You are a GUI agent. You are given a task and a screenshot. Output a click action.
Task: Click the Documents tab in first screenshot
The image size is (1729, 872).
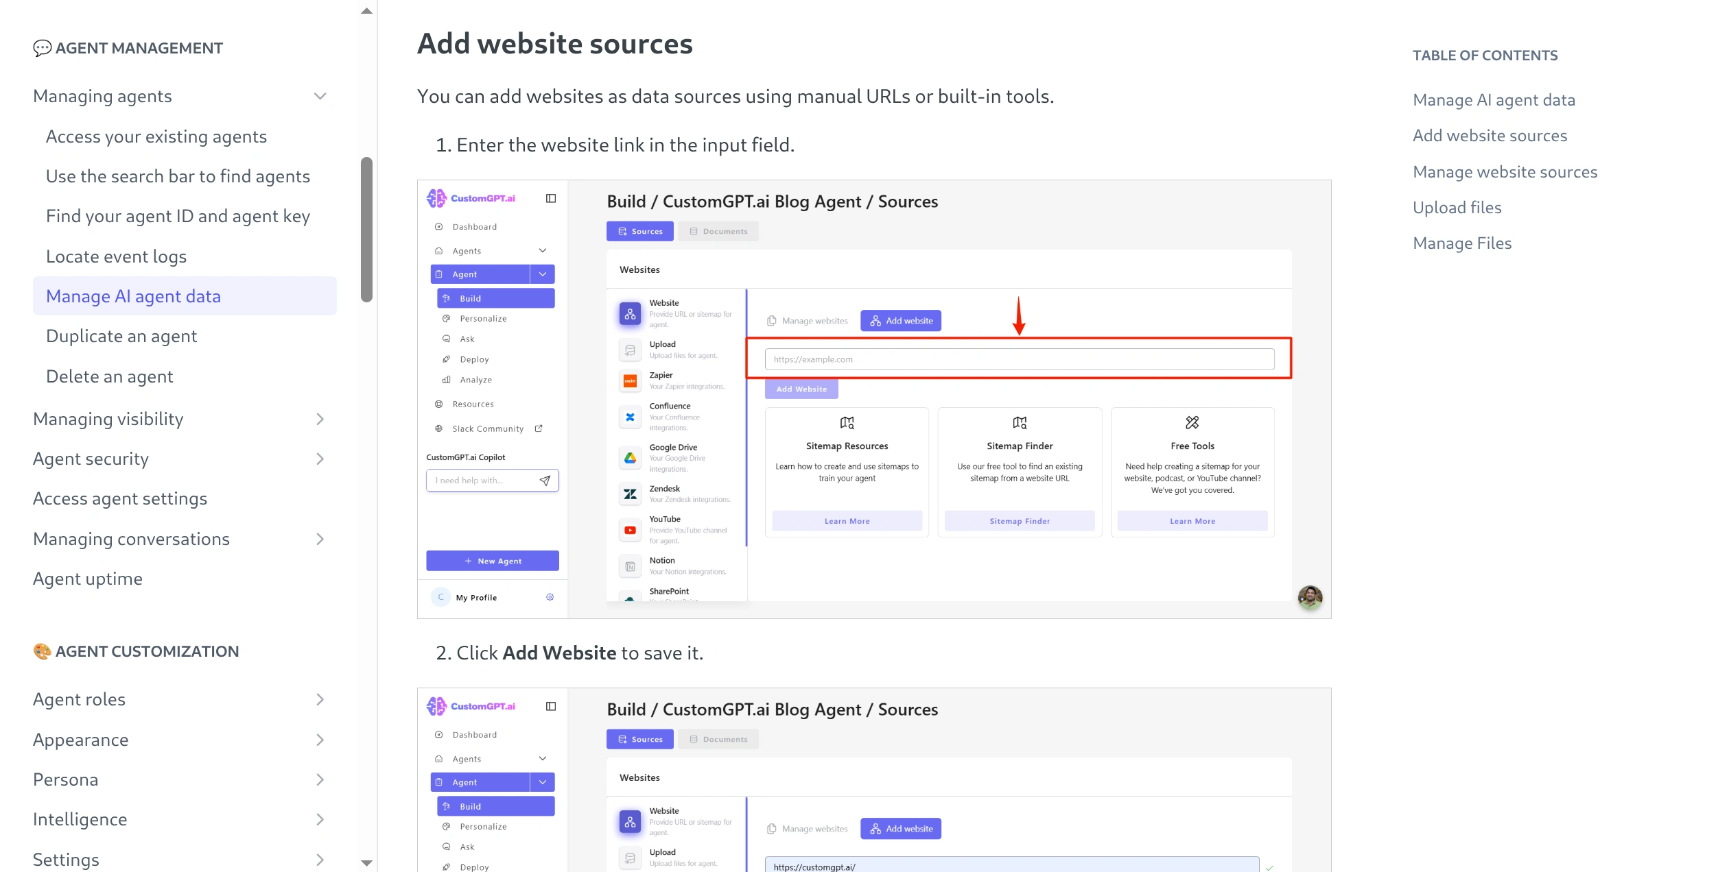coord(718,231)
